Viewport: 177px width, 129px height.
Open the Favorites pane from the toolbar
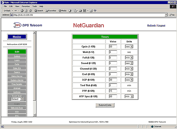(51, 11)
